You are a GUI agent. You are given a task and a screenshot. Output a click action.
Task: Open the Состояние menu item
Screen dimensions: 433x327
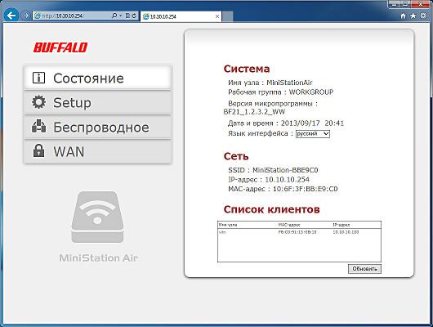[x=98, y=78]
